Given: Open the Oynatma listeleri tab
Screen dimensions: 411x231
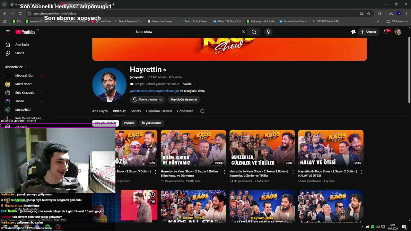Looking at the screenshot, I should point(159,111).
